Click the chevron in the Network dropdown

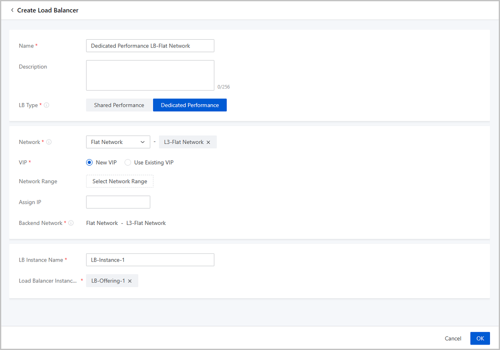[x=142, y=142]
